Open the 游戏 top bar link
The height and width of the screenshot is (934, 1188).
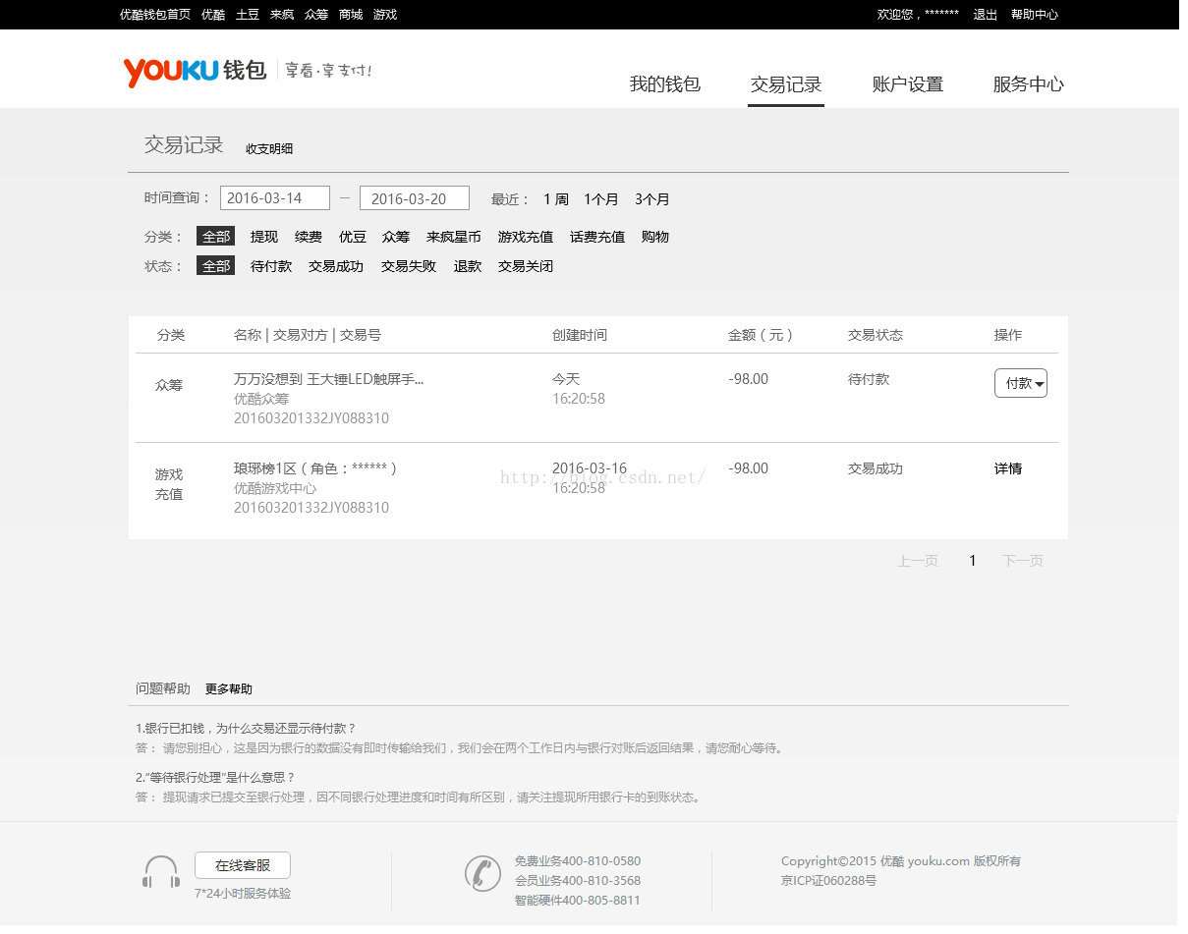385,15
